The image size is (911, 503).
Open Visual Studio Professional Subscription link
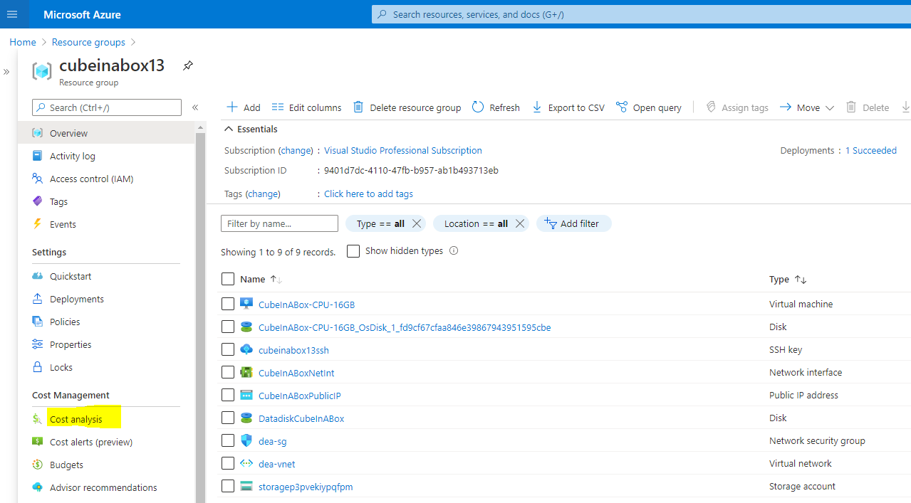(x=403, y=151)
